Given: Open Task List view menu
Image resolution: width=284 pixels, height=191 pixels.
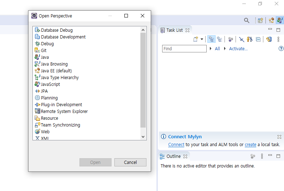Looking at the screenshot, I should click(278, 39).
